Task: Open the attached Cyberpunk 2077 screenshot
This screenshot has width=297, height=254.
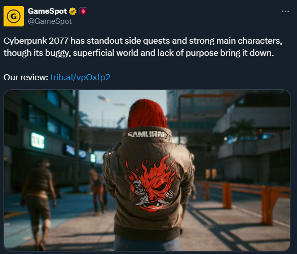Action: coord(147,170)
